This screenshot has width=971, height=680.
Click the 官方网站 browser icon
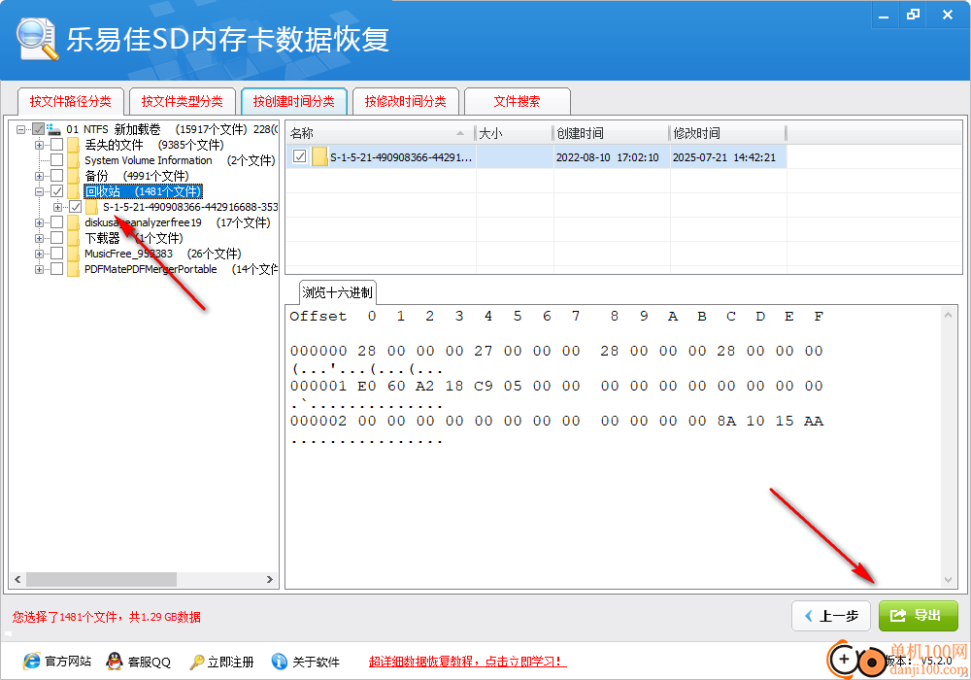[31, 662]
